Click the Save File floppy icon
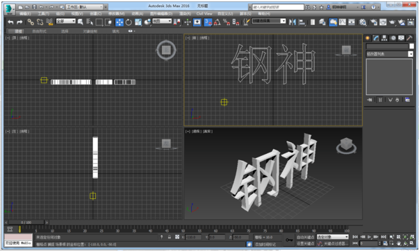Viewport: 419px width, 251px height. click(34, 7)
